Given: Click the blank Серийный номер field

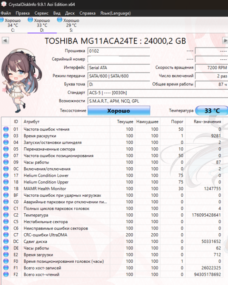Looking at the screenshot, I should click(x=119, y=59).
